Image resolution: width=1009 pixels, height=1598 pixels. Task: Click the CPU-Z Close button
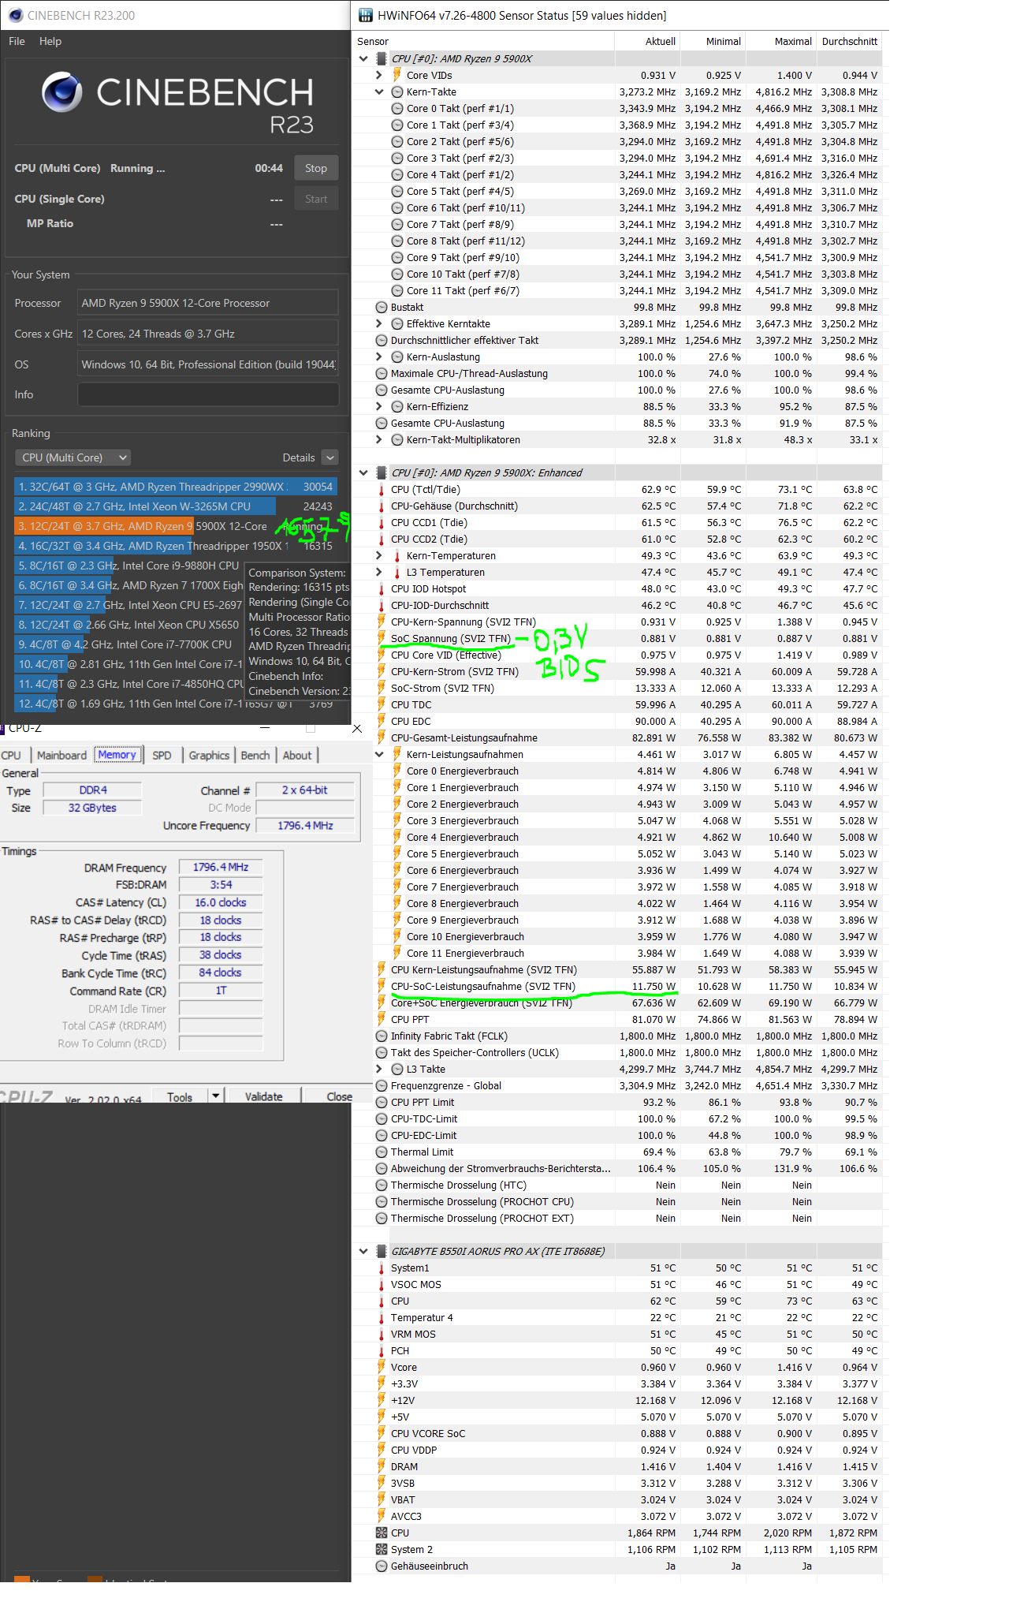[x=340, y=1096]
